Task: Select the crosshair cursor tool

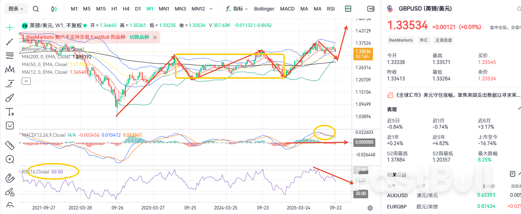Action: 10,27
